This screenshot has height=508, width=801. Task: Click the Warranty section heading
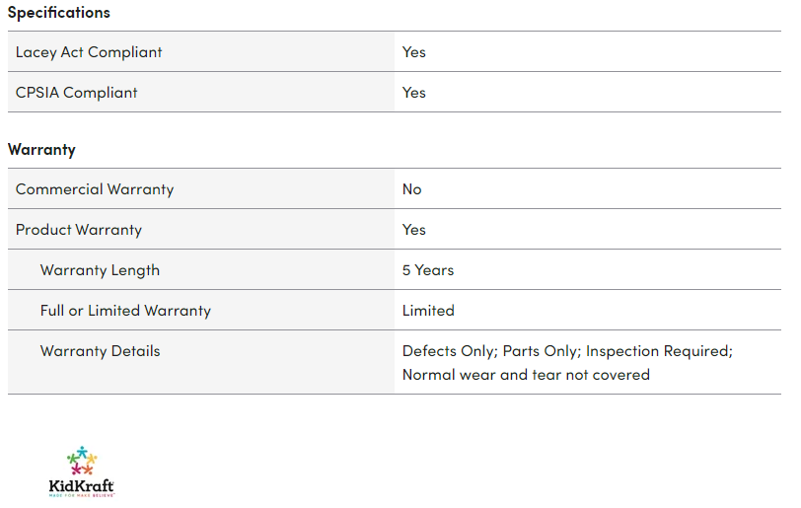pos(41,150)
